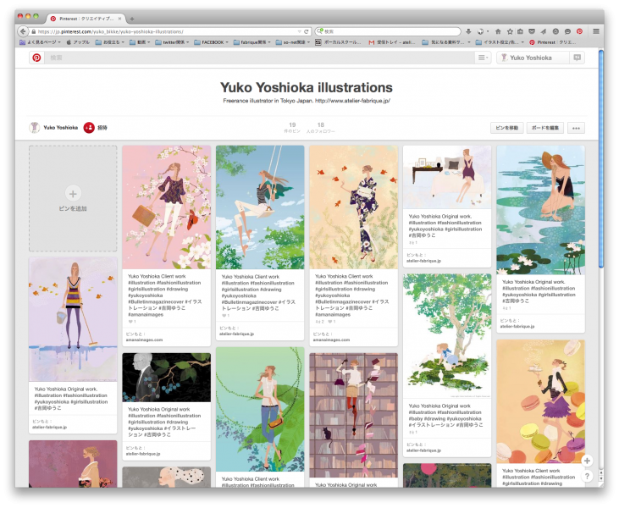Click the 19 pins count
Image resolution: width=619 pixels, height=508 pixels.
click(292, 127)
